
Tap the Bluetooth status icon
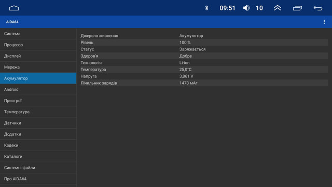point(206,8)
